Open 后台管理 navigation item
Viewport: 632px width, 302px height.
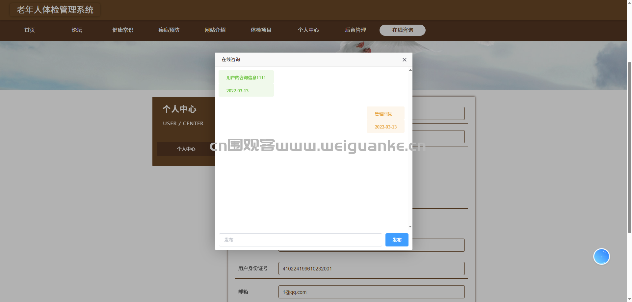click(x=355, y=30)
